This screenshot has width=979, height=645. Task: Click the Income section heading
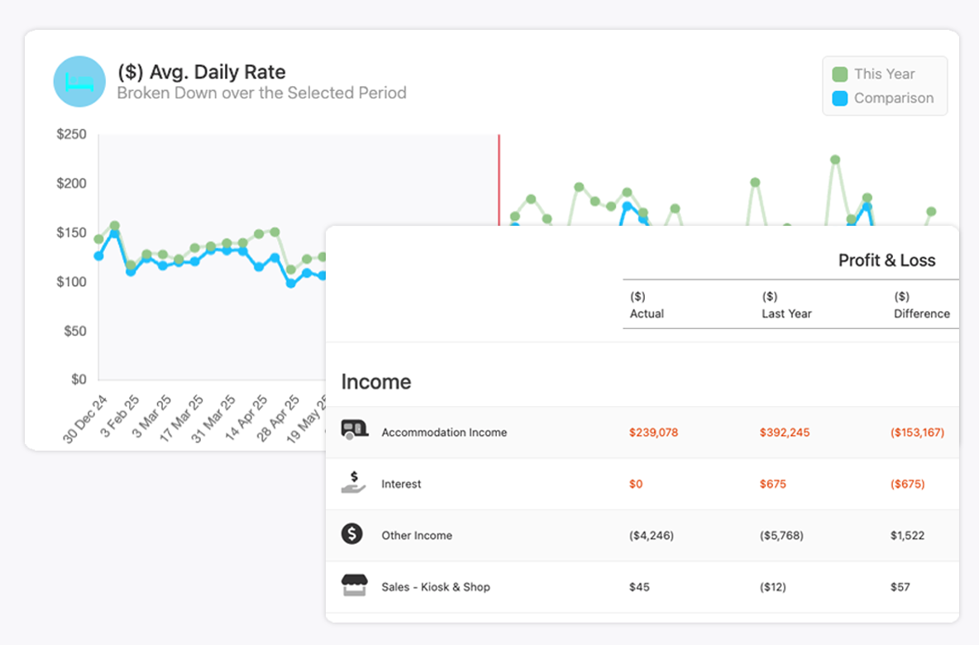pyautogui.click(x=376, y=382)
